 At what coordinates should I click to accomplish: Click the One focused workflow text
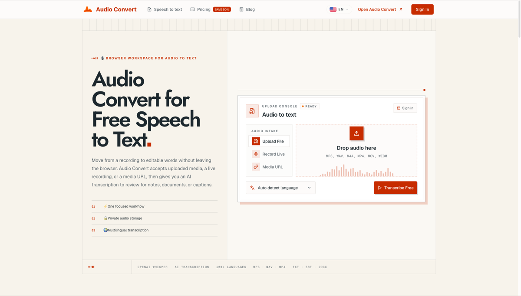126,206
